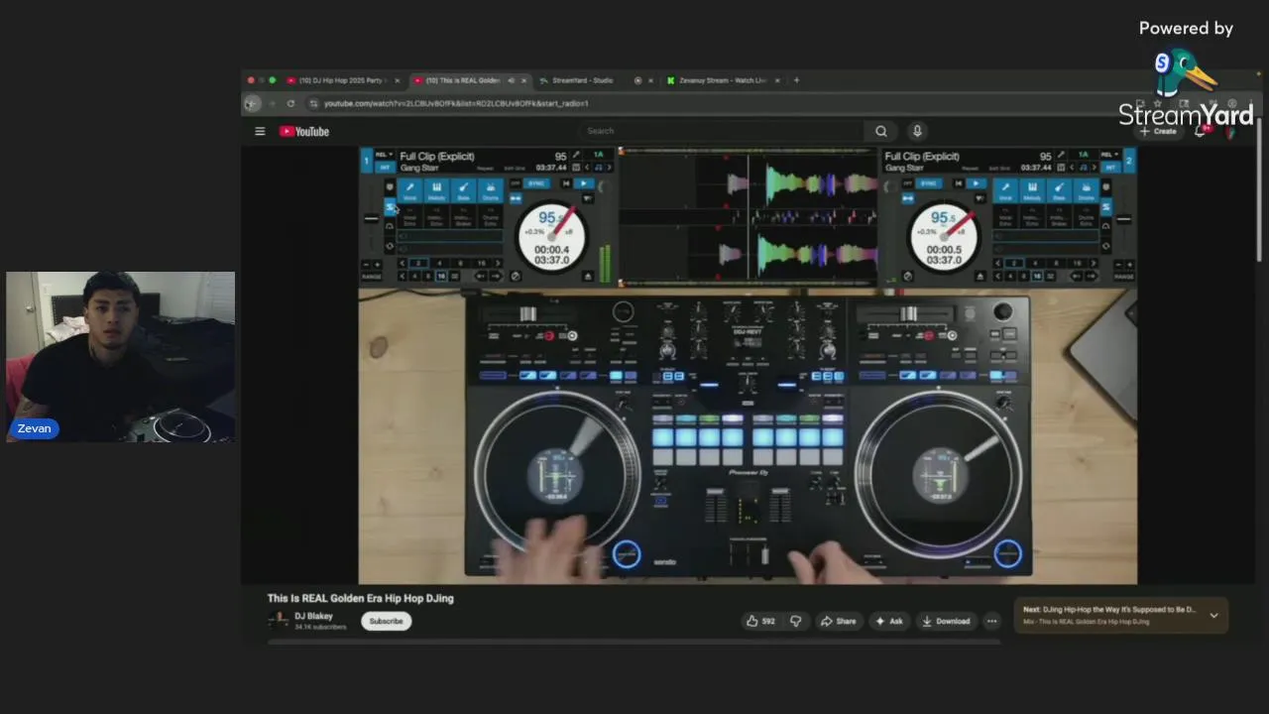Go back with the browser back arrow

coord(252,103)
